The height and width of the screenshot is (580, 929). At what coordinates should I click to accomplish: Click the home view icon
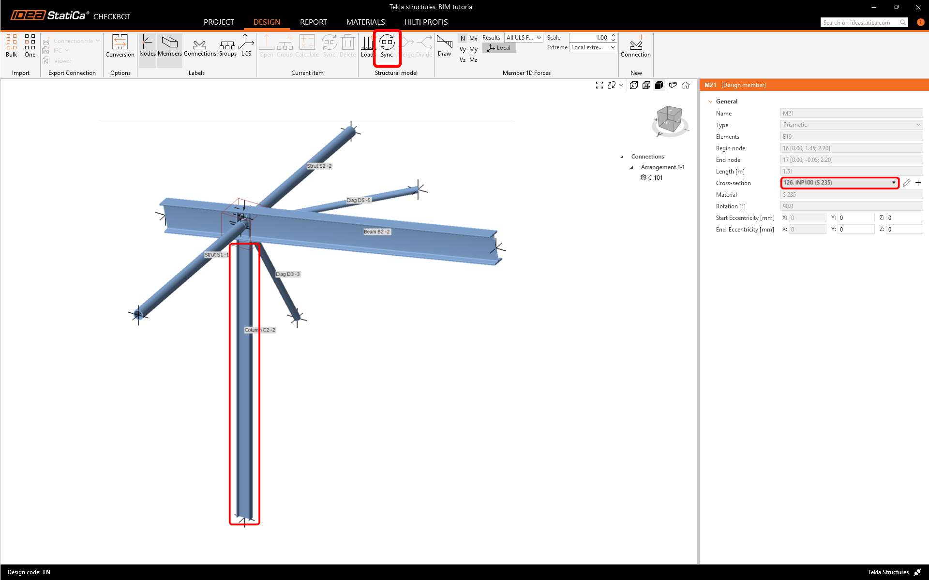click(x=686, y=86)
